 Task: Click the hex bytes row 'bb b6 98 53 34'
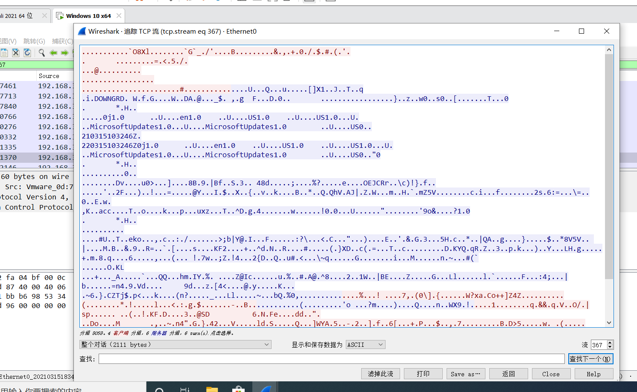click(x=33, y=297)
